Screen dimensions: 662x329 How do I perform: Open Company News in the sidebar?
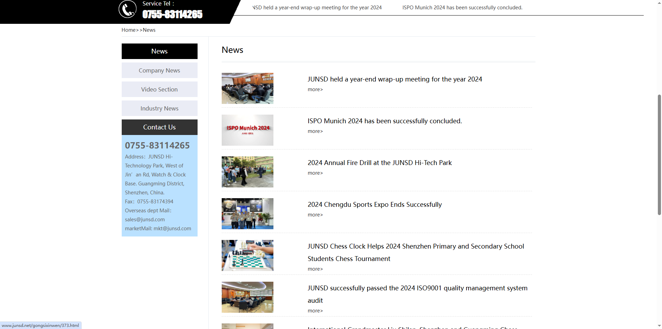click(159, 70)
